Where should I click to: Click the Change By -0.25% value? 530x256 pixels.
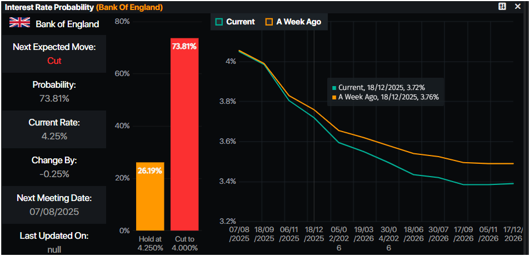pyautogui.click(x=54, y=174)
